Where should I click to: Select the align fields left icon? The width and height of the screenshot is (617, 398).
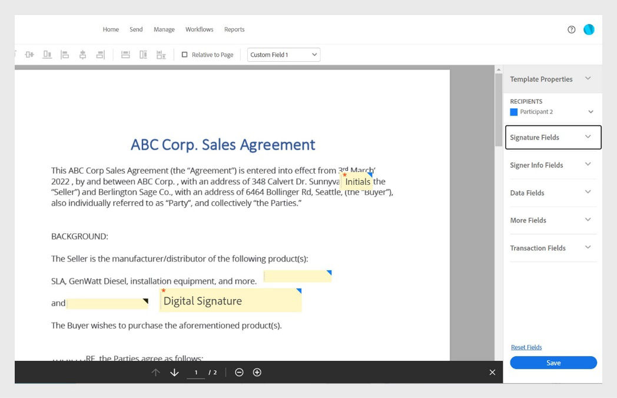pos(65,54)
